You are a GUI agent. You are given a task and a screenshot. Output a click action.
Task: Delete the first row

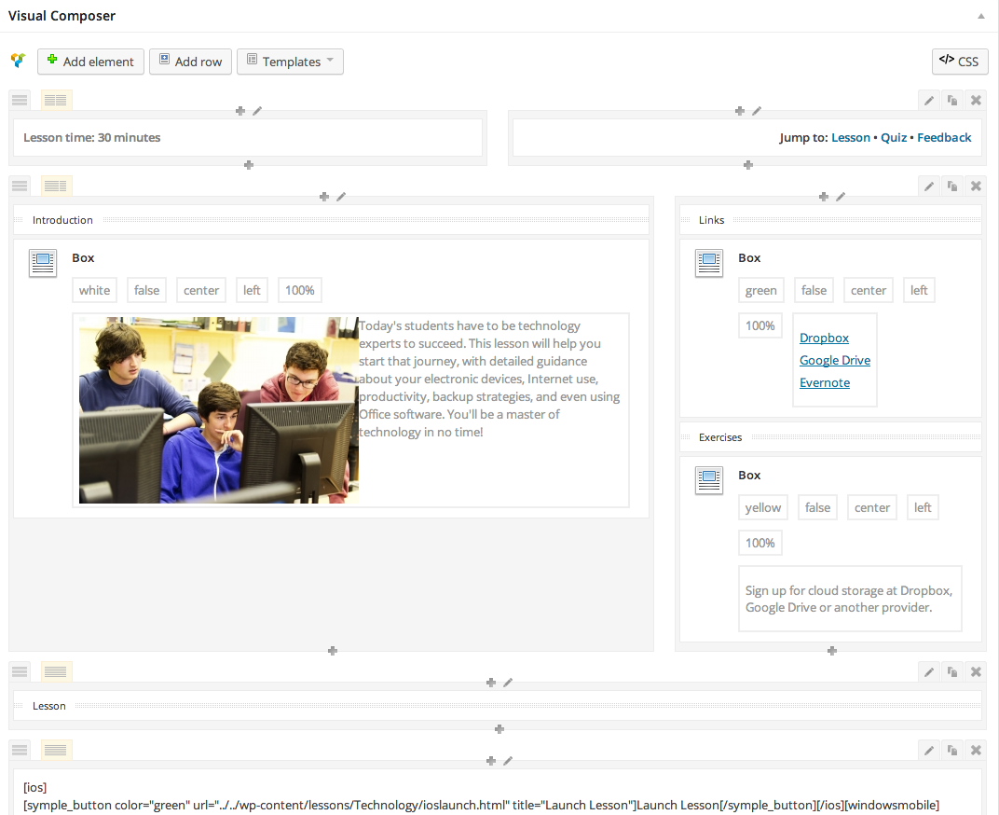(976, 101)
